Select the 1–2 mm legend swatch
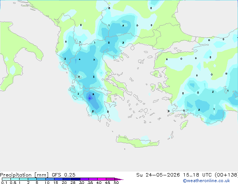Screen dimensions: 238x184 tap(24, 179)
